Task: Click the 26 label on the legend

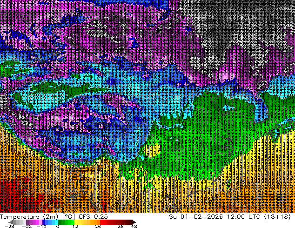Action: [x=98, y=226]
